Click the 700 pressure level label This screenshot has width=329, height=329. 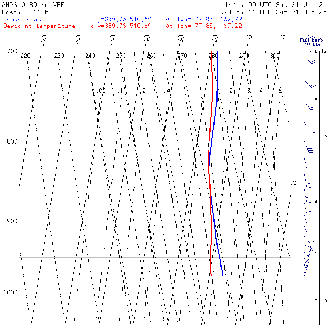[12, 52]
